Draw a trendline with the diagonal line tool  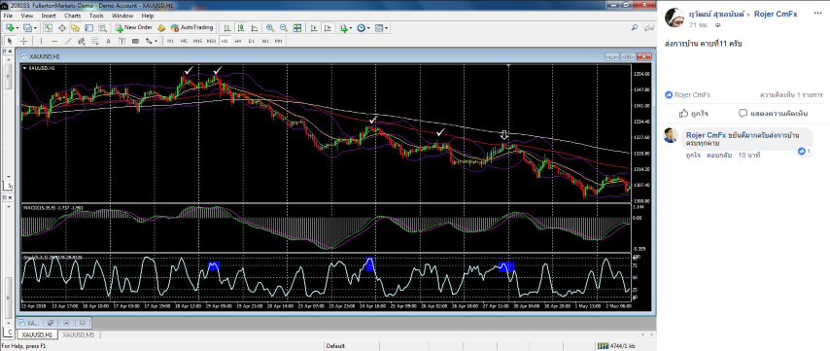click(x=68, y=41)
